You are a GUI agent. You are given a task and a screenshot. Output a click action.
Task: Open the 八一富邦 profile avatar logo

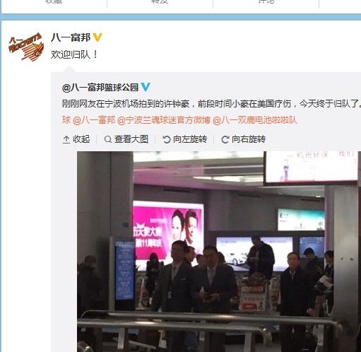pos(26,47)
